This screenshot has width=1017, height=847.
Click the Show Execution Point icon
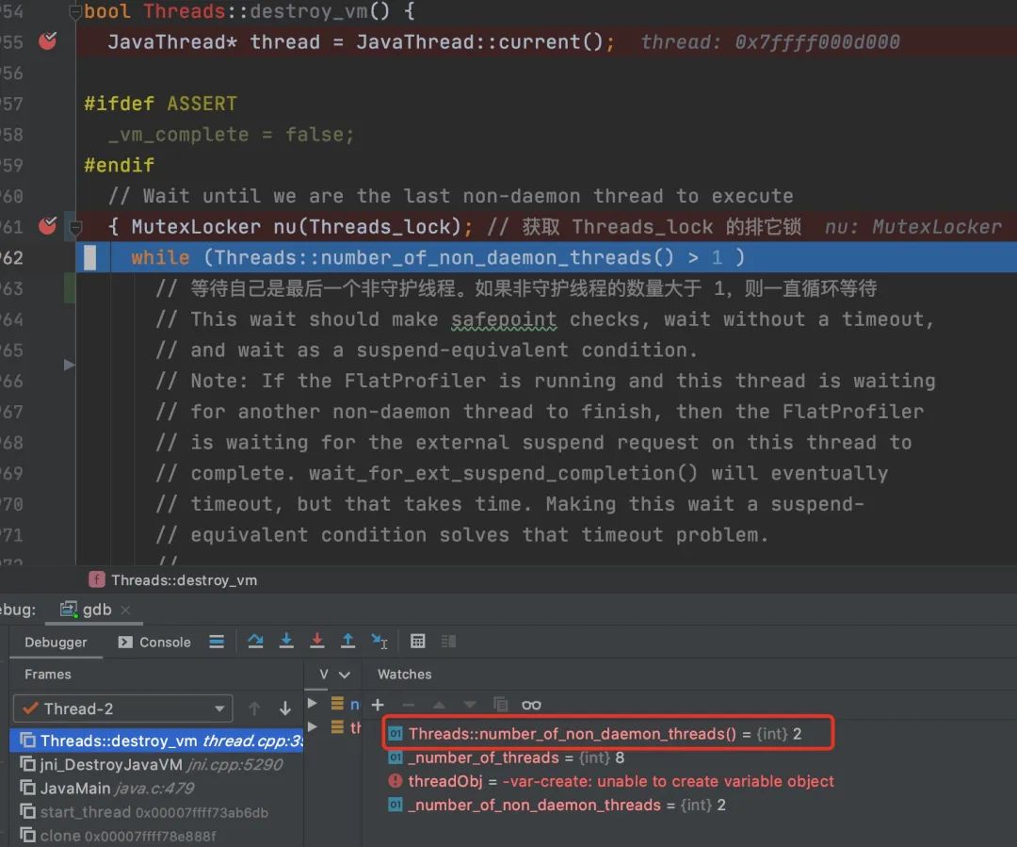[217, 642]
